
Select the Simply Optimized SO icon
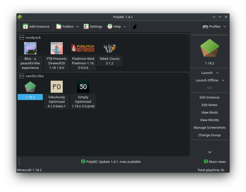click(x=83, y=87)
